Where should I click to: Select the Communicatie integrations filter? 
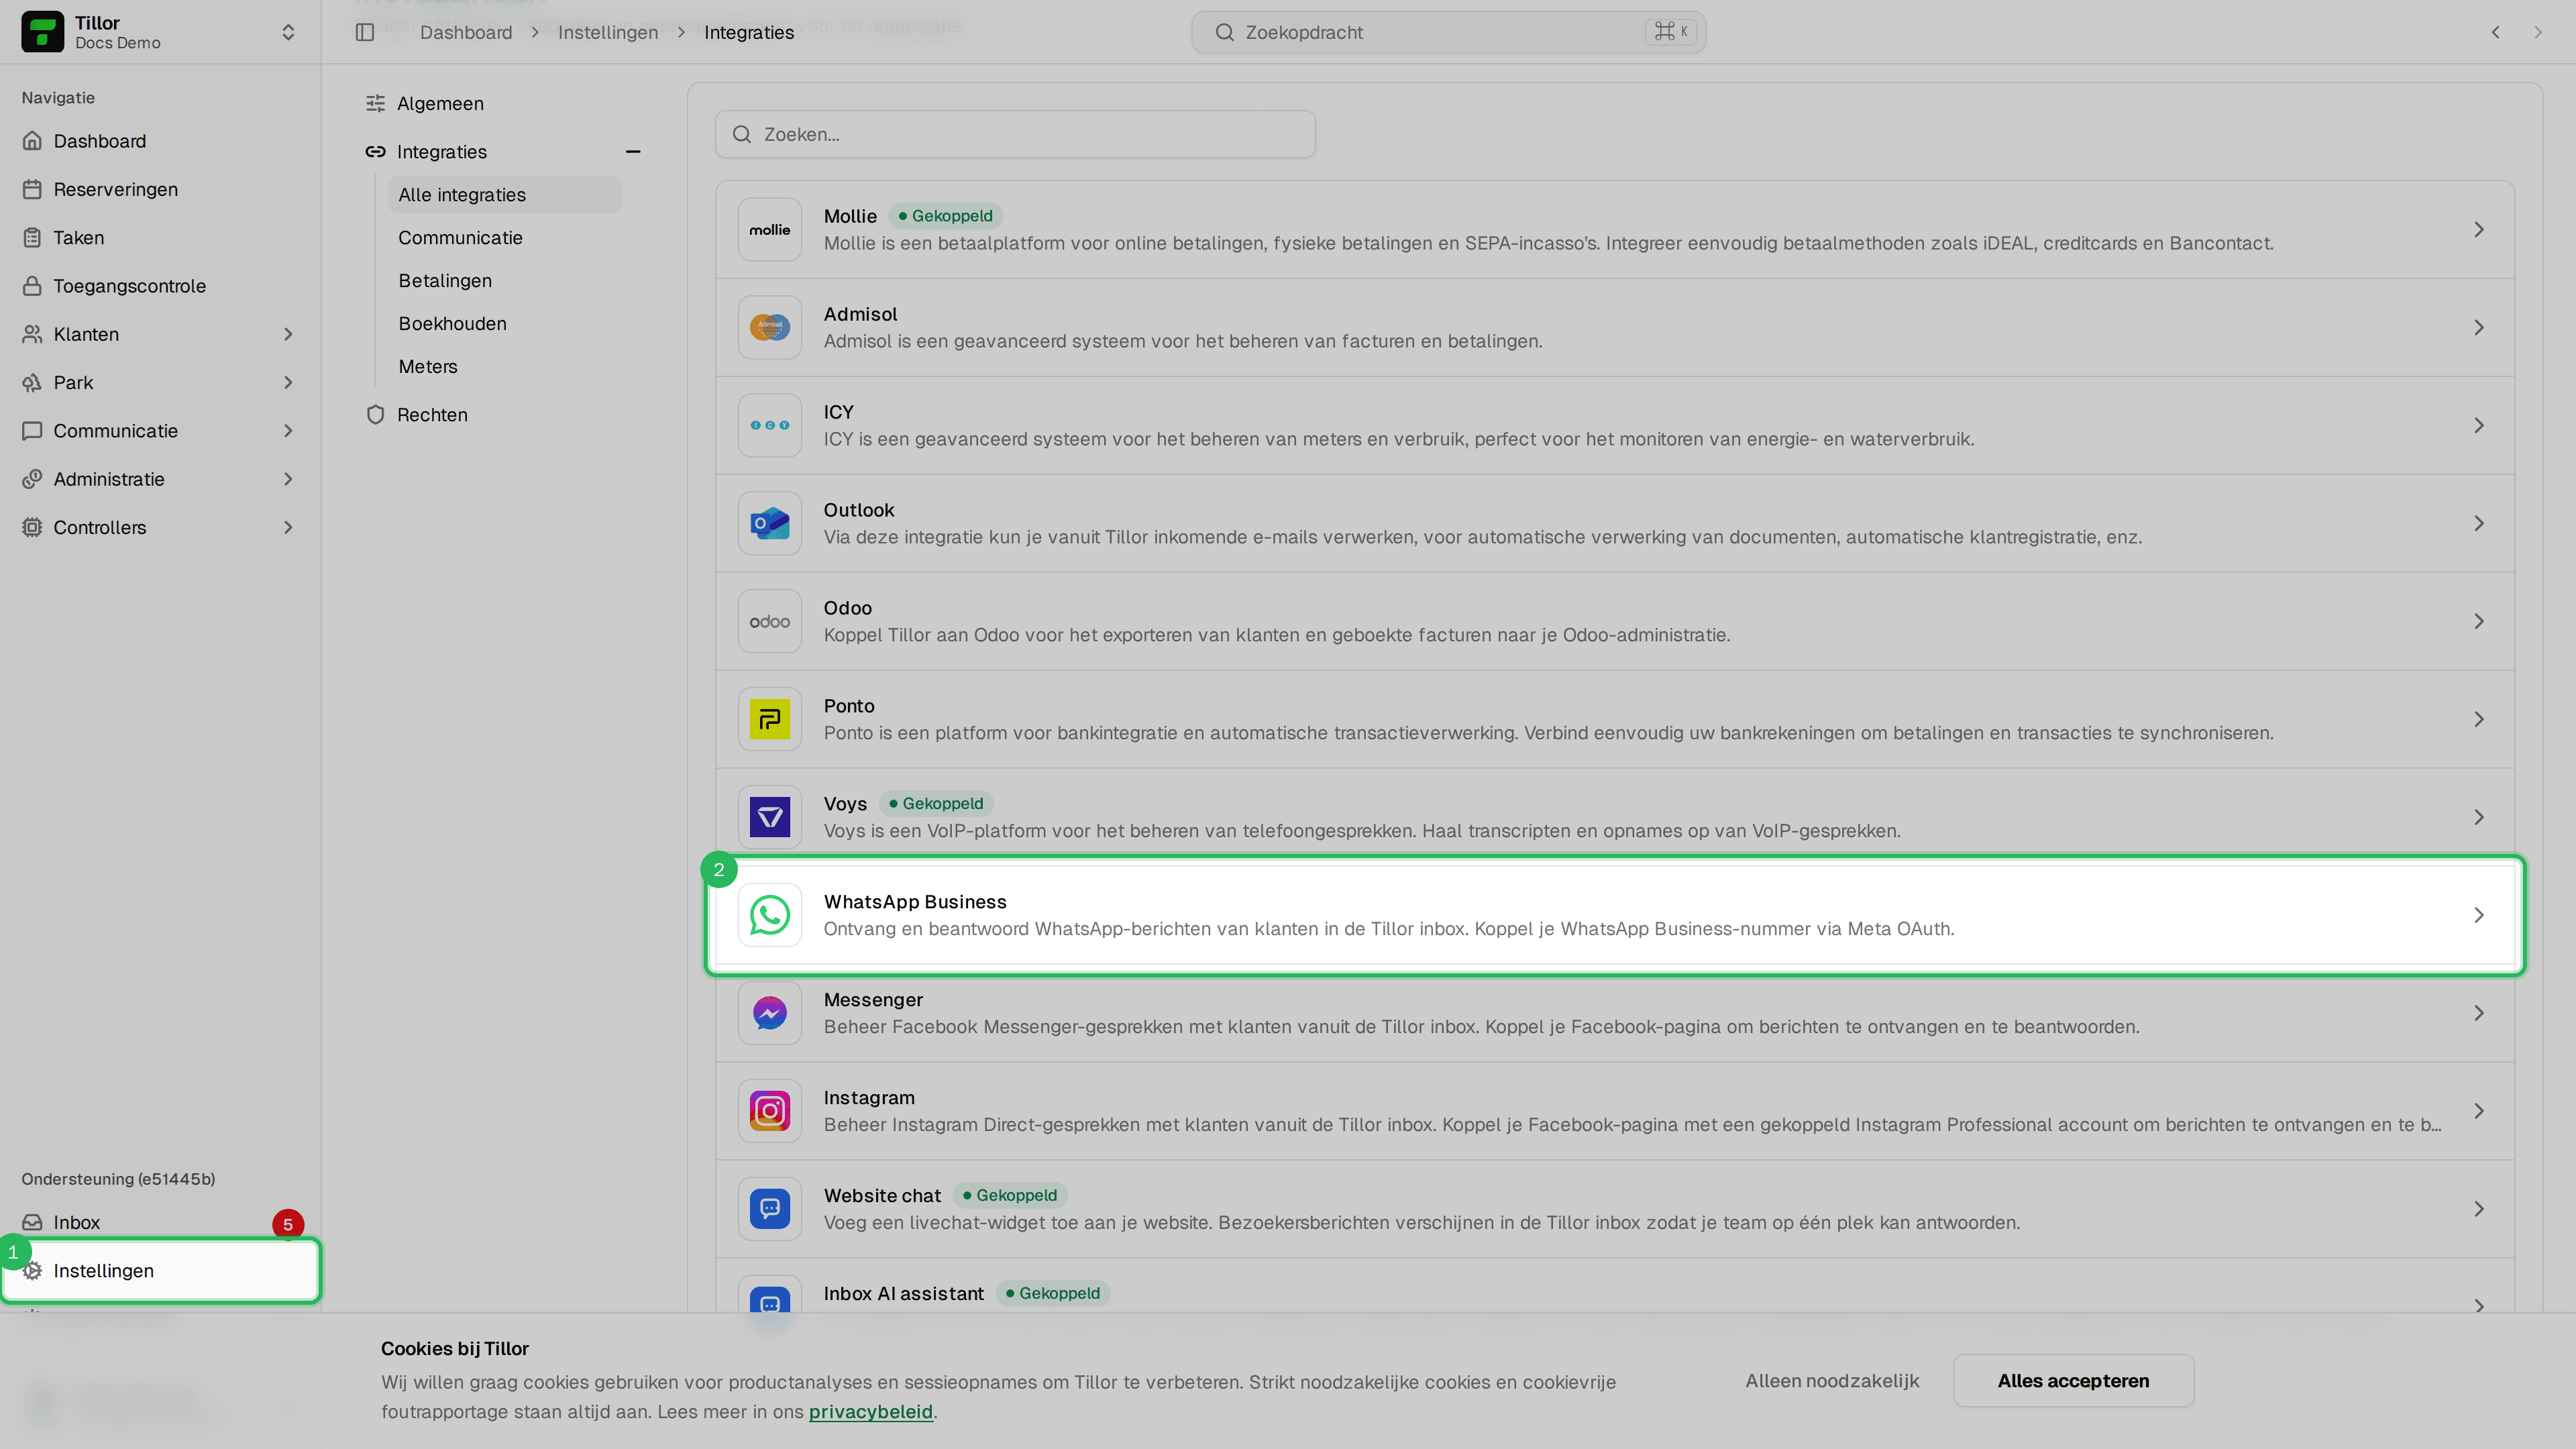pyautogui.click(x=504, y=237)
